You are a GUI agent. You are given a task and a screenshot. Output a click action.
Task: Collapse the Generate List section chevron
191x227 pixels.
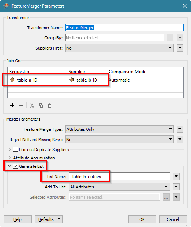[10, 166]
